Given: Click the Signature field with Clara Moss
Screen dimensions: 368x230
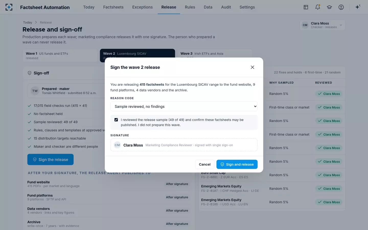Looking at the screenshot, I should tap(184, 145).
